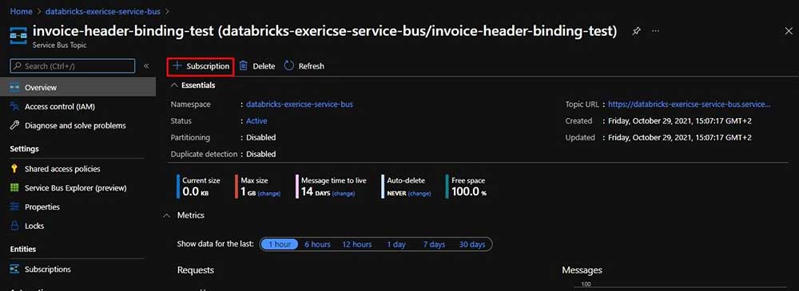Go to databricks-exericse-service-bus breadcrumb

coord(102,10)
